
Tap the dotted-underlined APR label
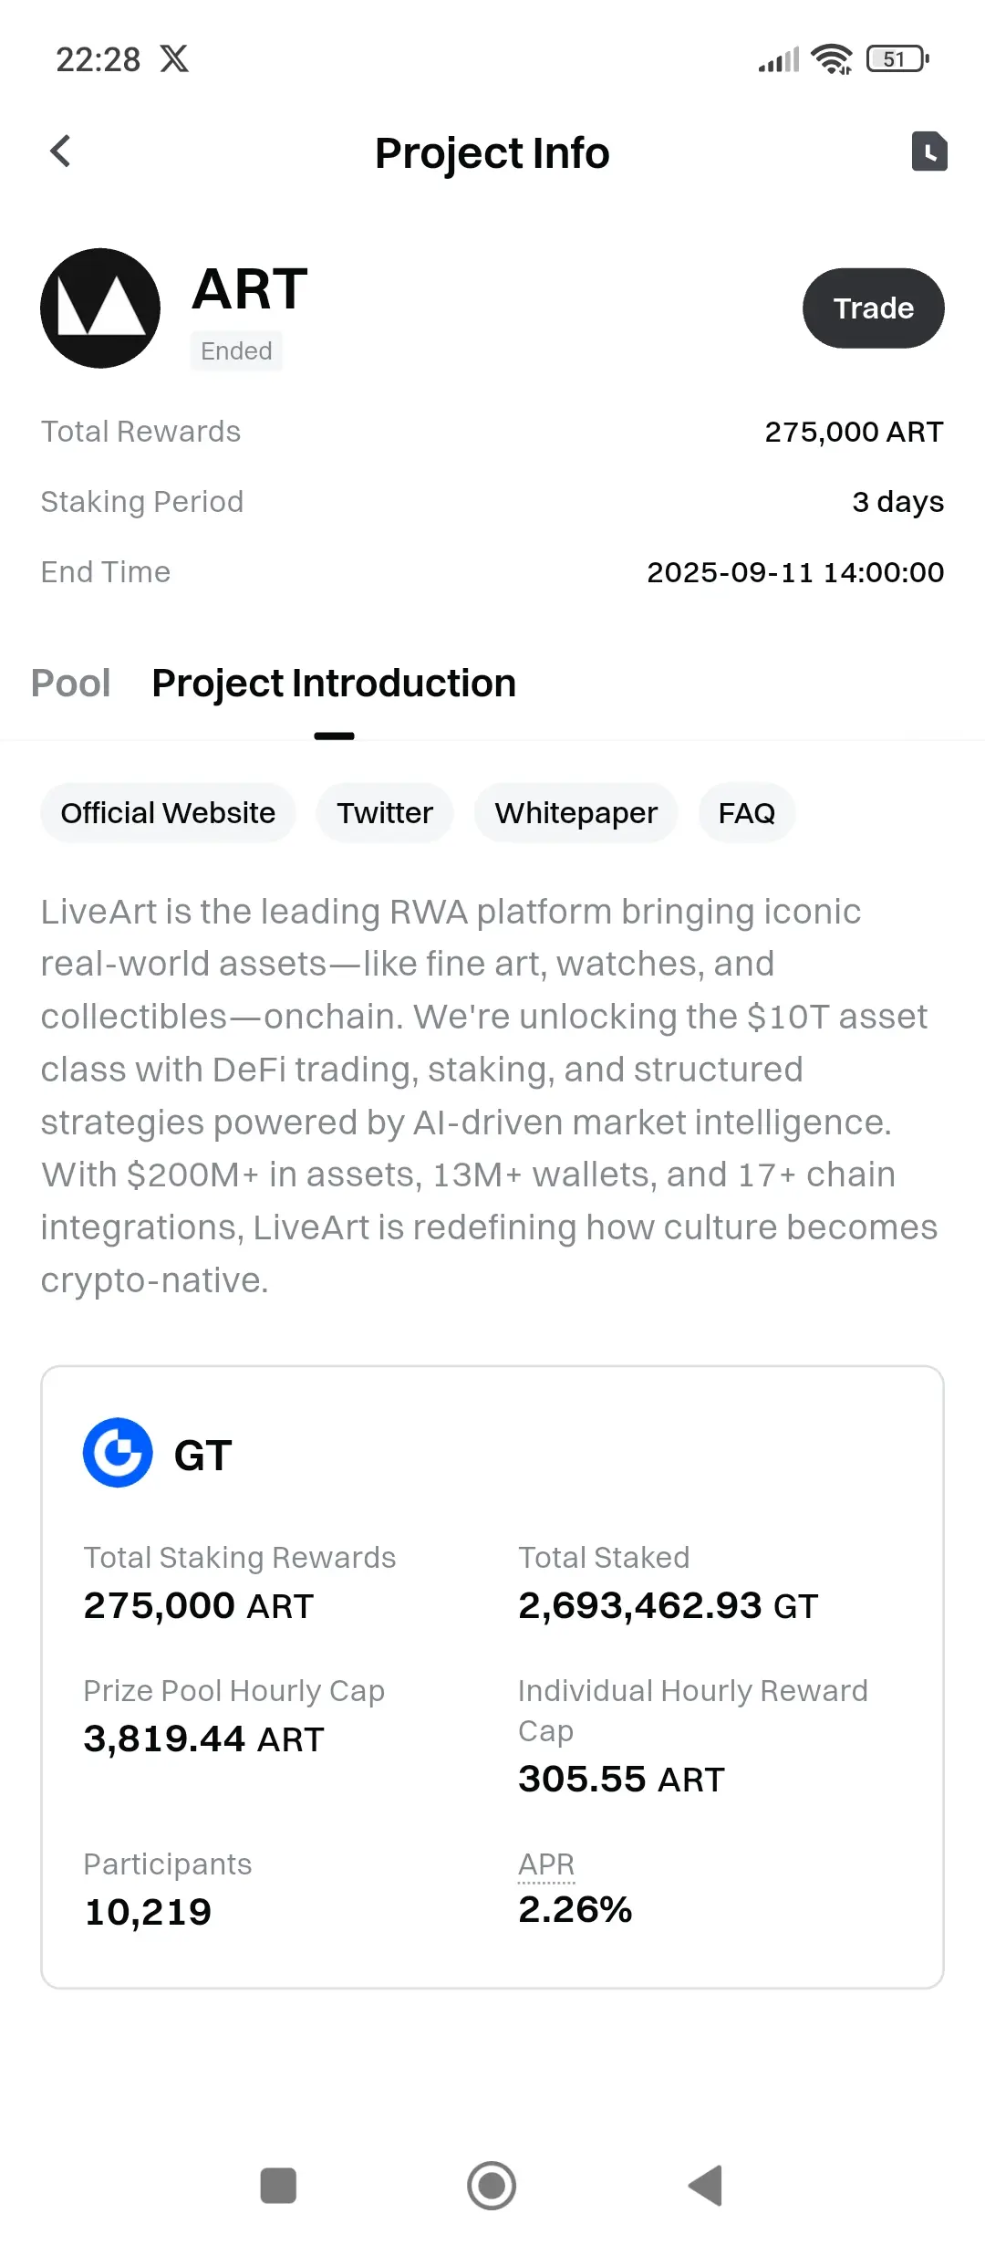click(546, 1865)
